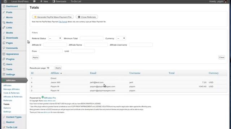Image resolution: width=231 pixels, height=129 pixels.
Task: Open Manage Affiliates submenu item
Action: pos(12,89)
